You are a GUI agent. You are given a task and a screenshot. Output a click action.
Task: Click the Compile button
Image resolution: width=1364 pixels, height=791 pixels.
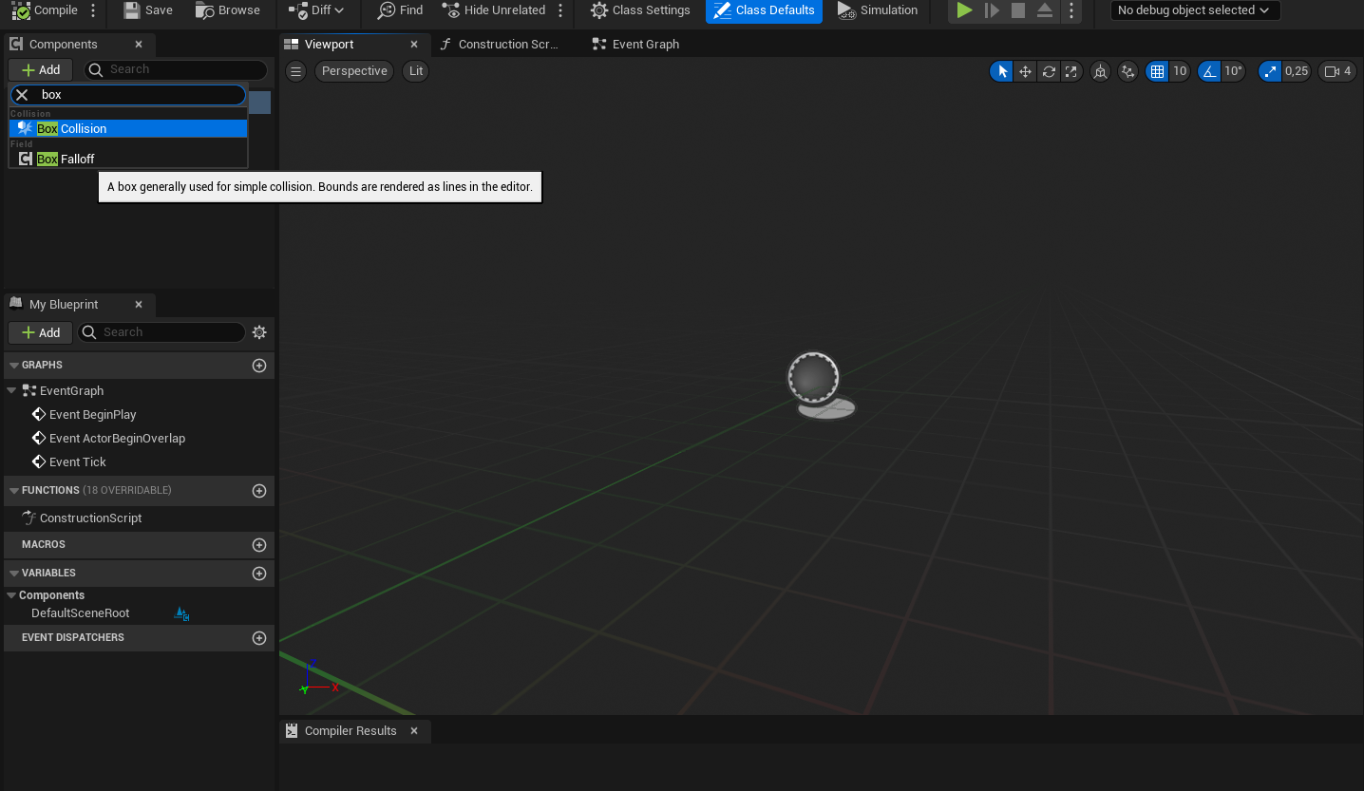44,10
